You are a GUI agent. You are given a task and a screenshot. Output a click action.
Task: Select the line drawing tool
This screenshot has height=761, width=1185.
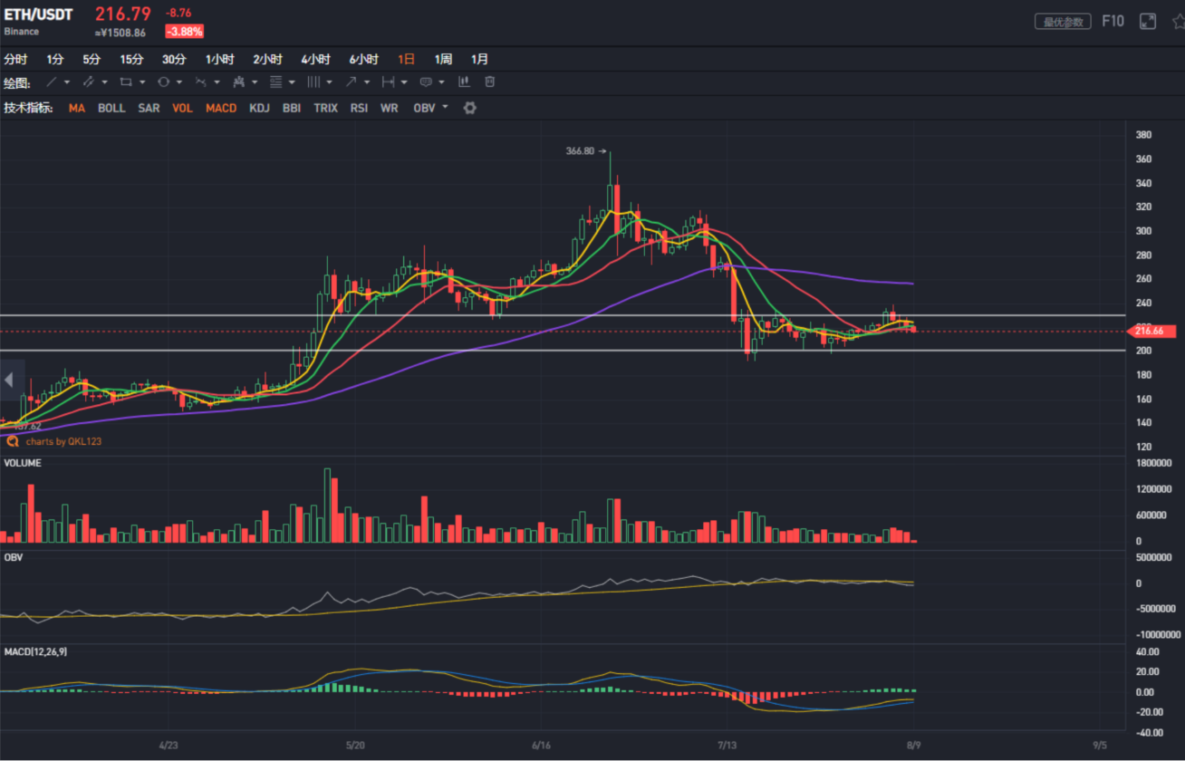point(52,82)
